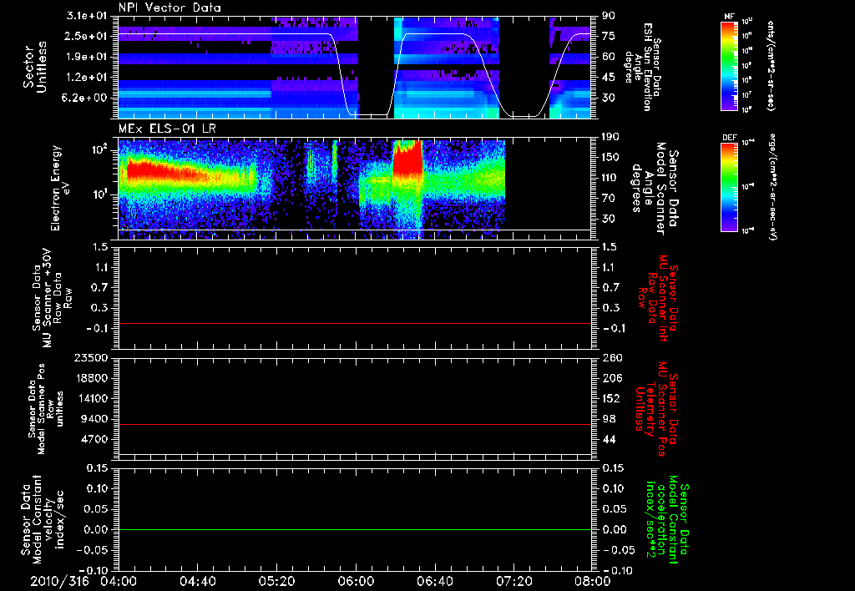Select the 'MEx ELS-01 LR' panel title
This screenshot has width=855, height=591.
[x=167, y=129]
